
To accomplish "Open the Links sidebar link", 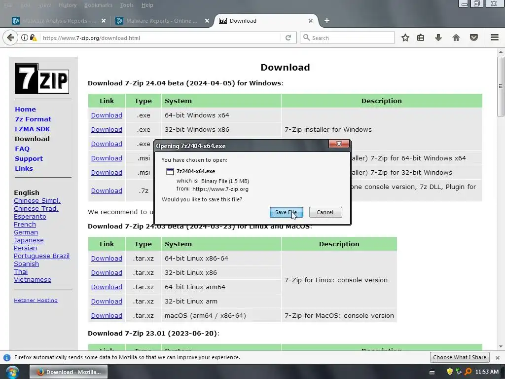I will pos(24,169).
